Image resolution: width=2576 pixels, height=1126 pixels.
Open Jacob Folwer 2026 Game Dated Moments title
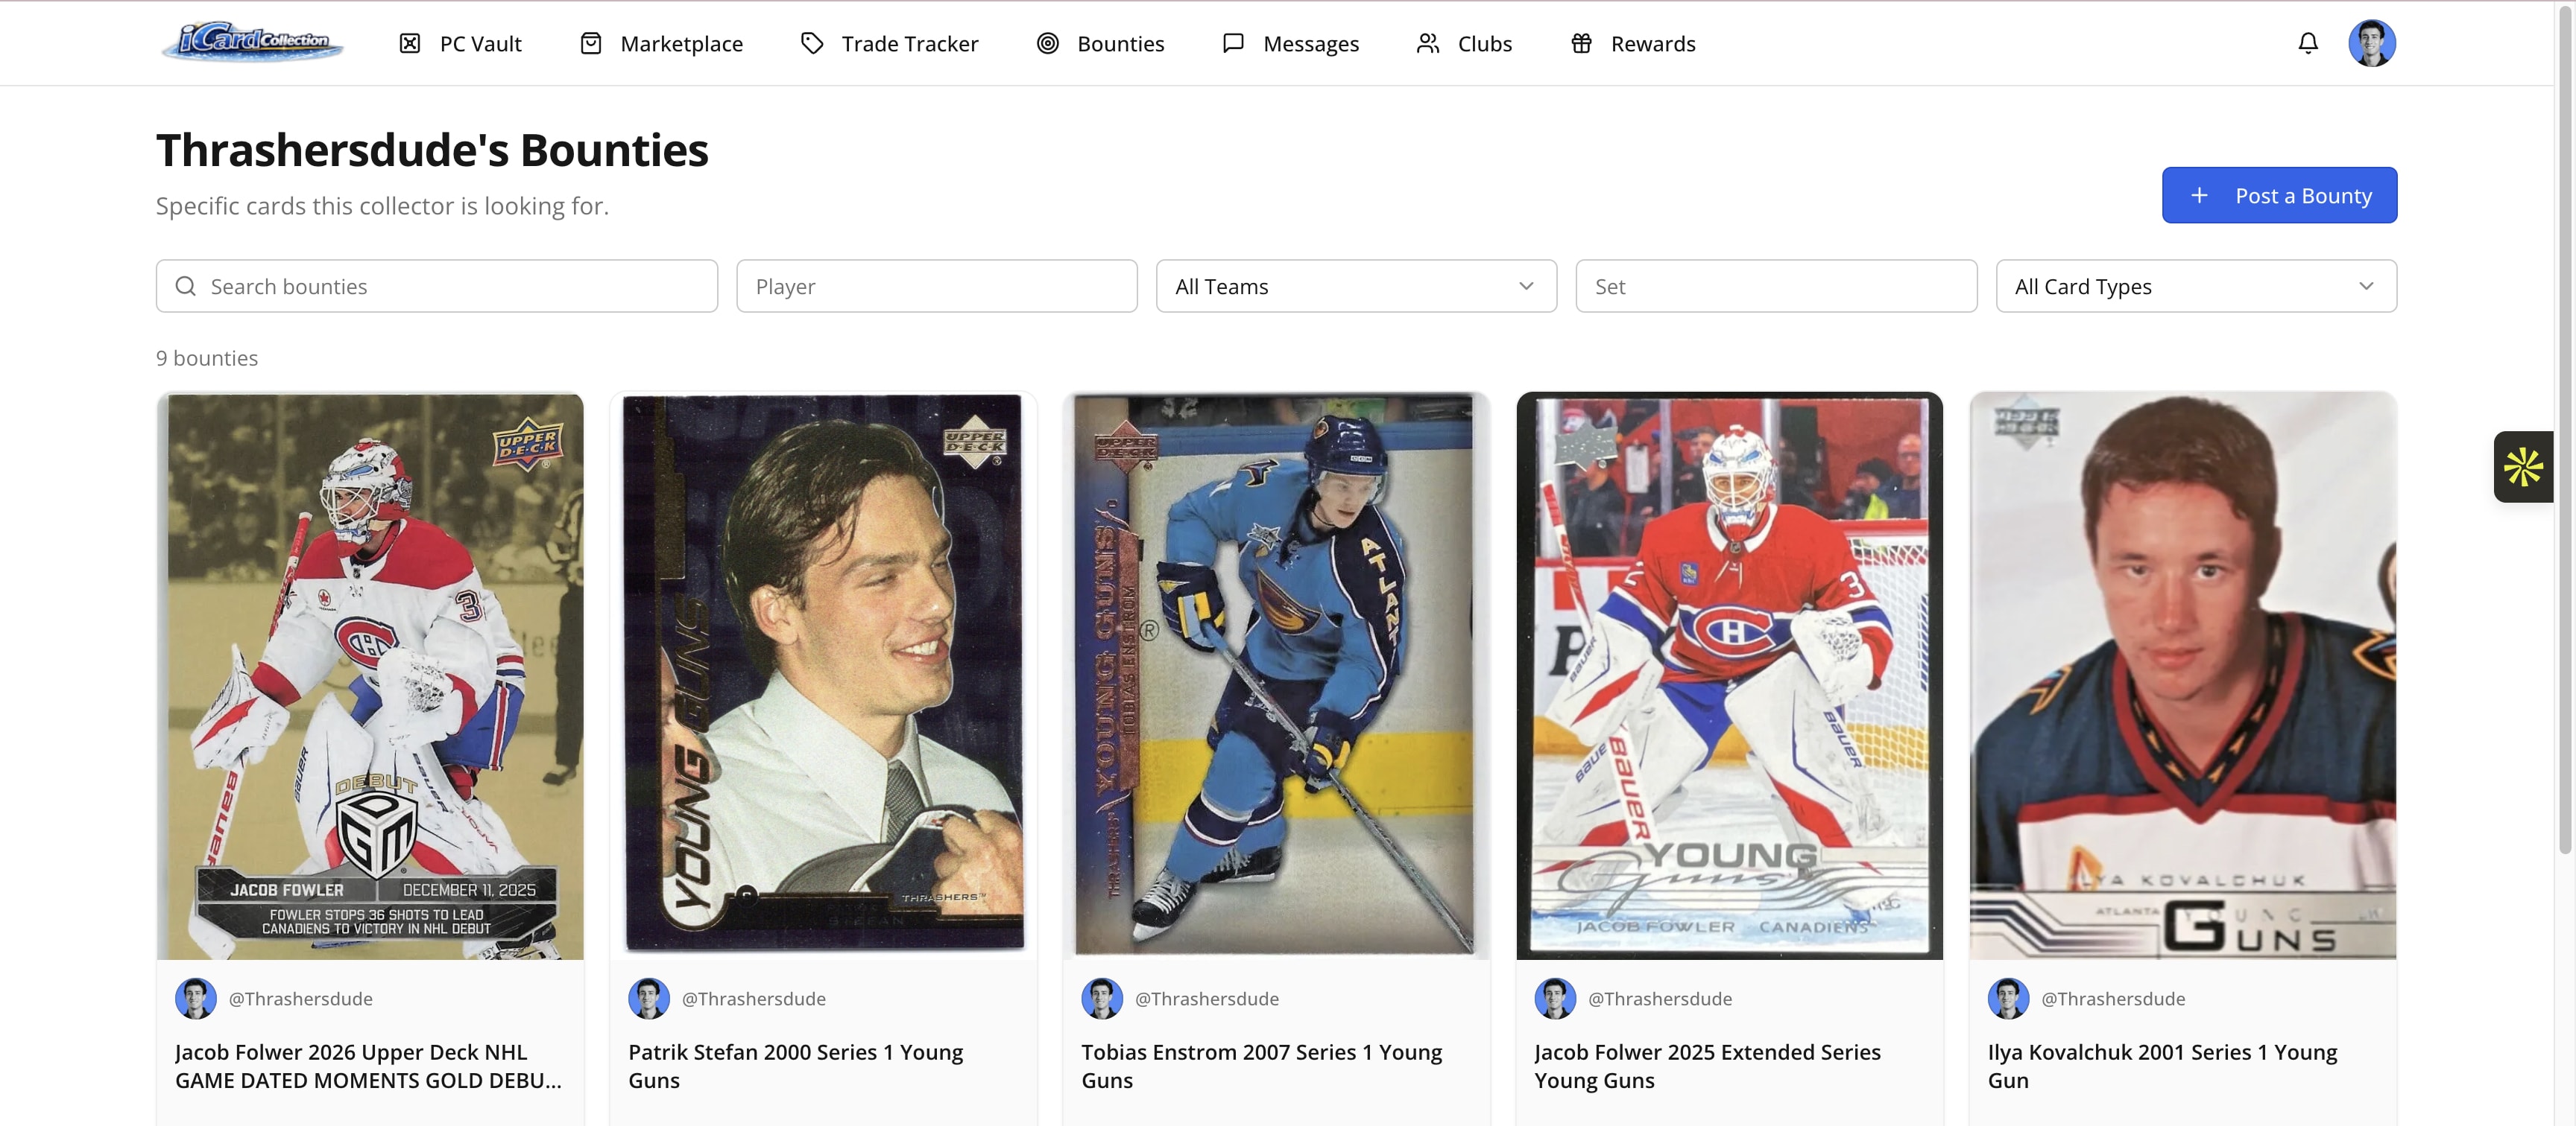tap(368, 1066)
